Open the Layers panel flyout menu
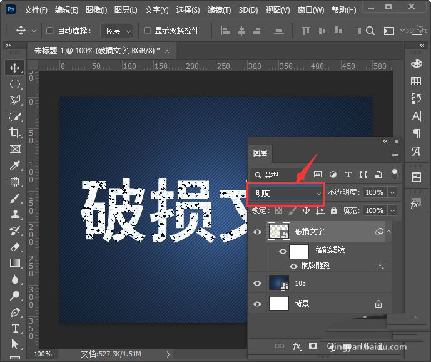 click(x=395, y=153)
